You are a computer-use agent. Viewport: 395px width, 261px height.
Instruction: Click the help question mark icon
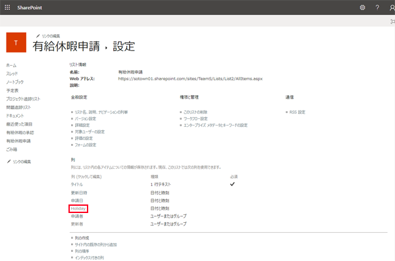tap(377, 7)
